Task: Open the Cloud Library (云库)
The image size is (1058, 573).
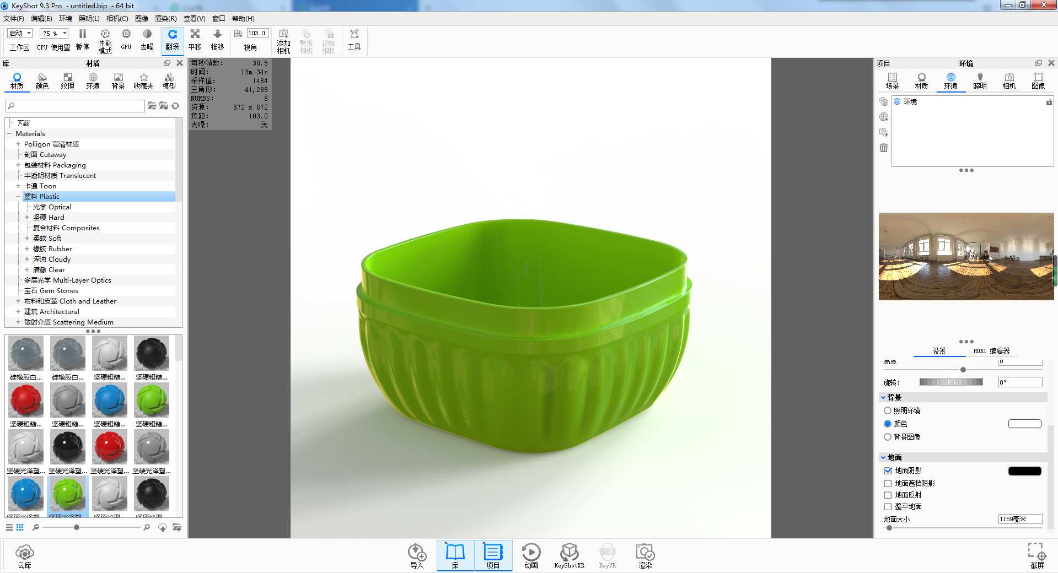Action: coord(25,555)
